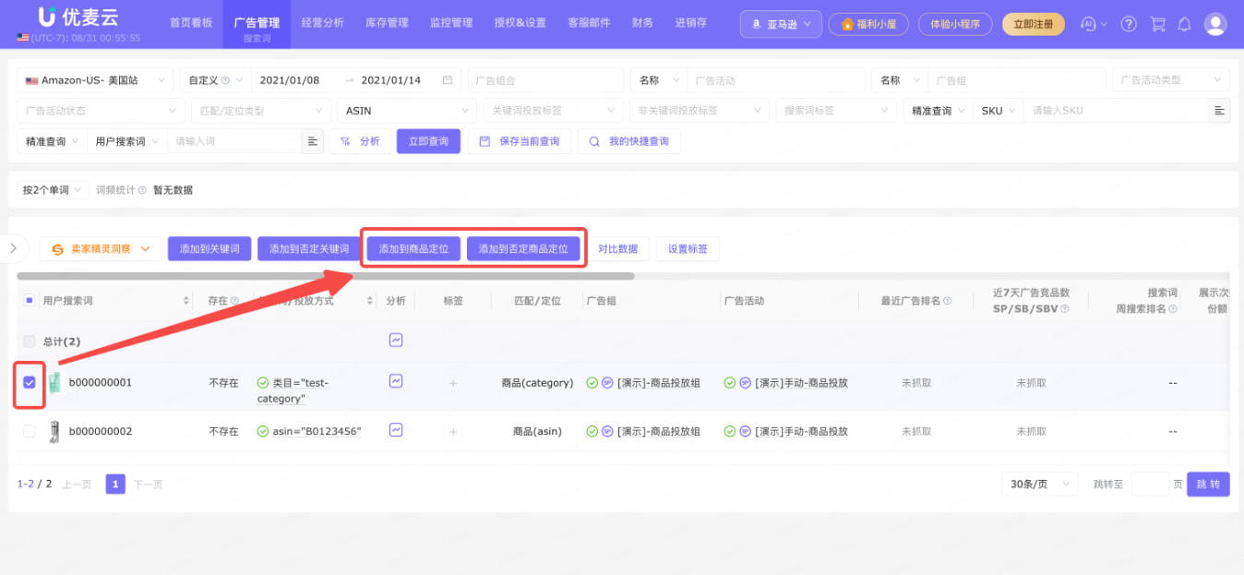Screen dimensions: 1244x575
Task: Click the 添加到关键词 button
Action: tap(209, 249)
